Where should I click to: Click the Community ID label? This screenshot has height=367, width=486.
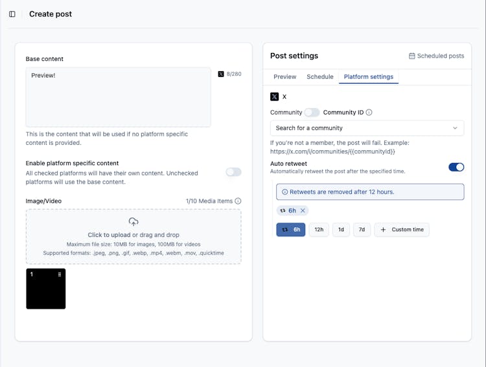click(343, 113)
